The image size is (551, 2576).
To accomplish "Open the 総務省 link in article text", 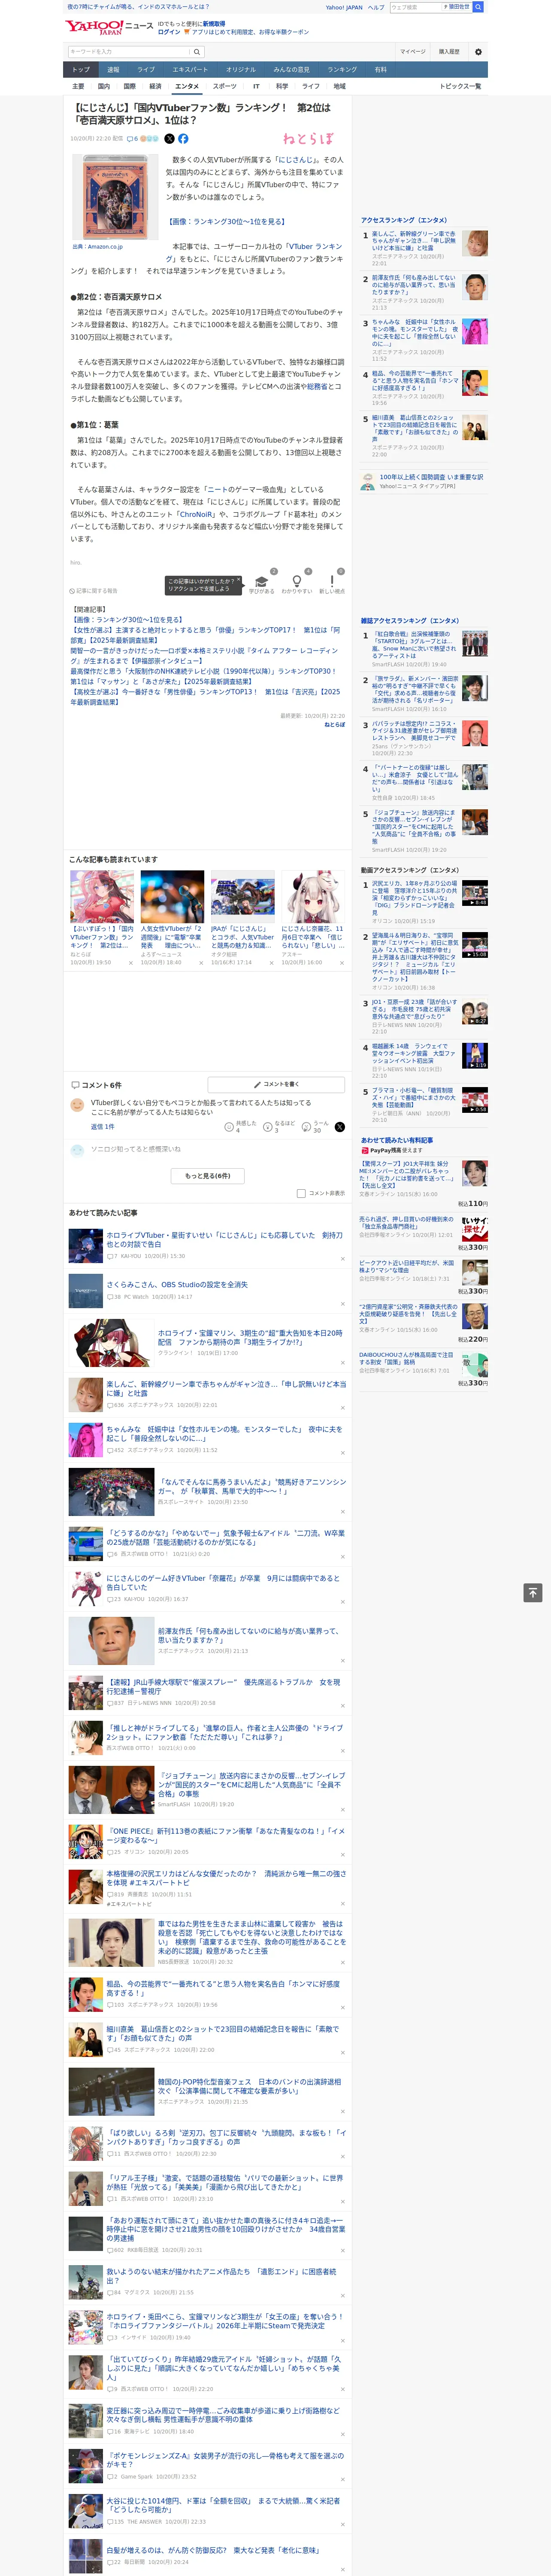I will pyautogui.click(x=317, y=386).
